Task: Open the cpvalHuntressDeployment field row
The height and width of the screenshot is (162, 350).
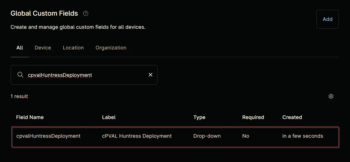Action: (x=175, y=136)
